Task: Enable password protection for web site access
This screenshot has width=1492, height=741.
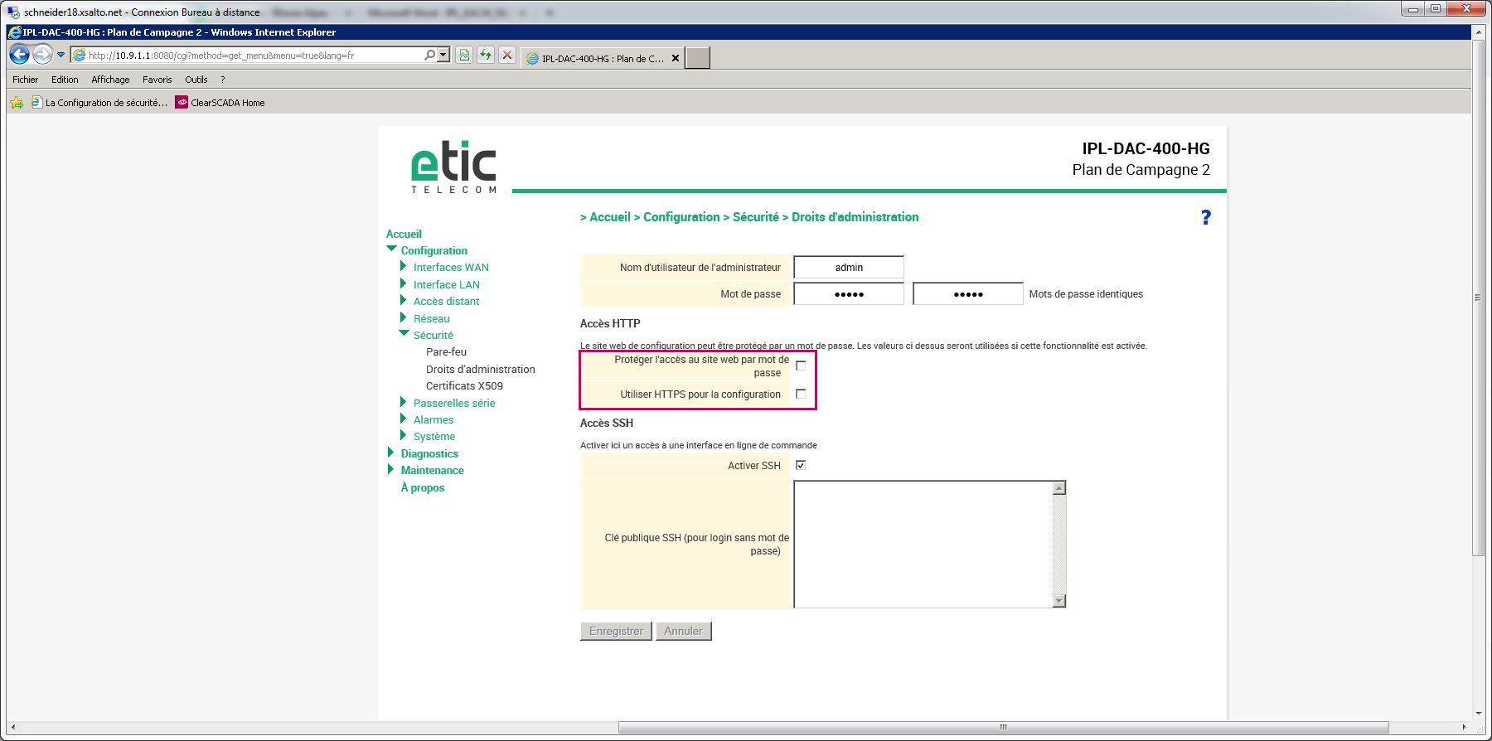Action: pos(801,366)
